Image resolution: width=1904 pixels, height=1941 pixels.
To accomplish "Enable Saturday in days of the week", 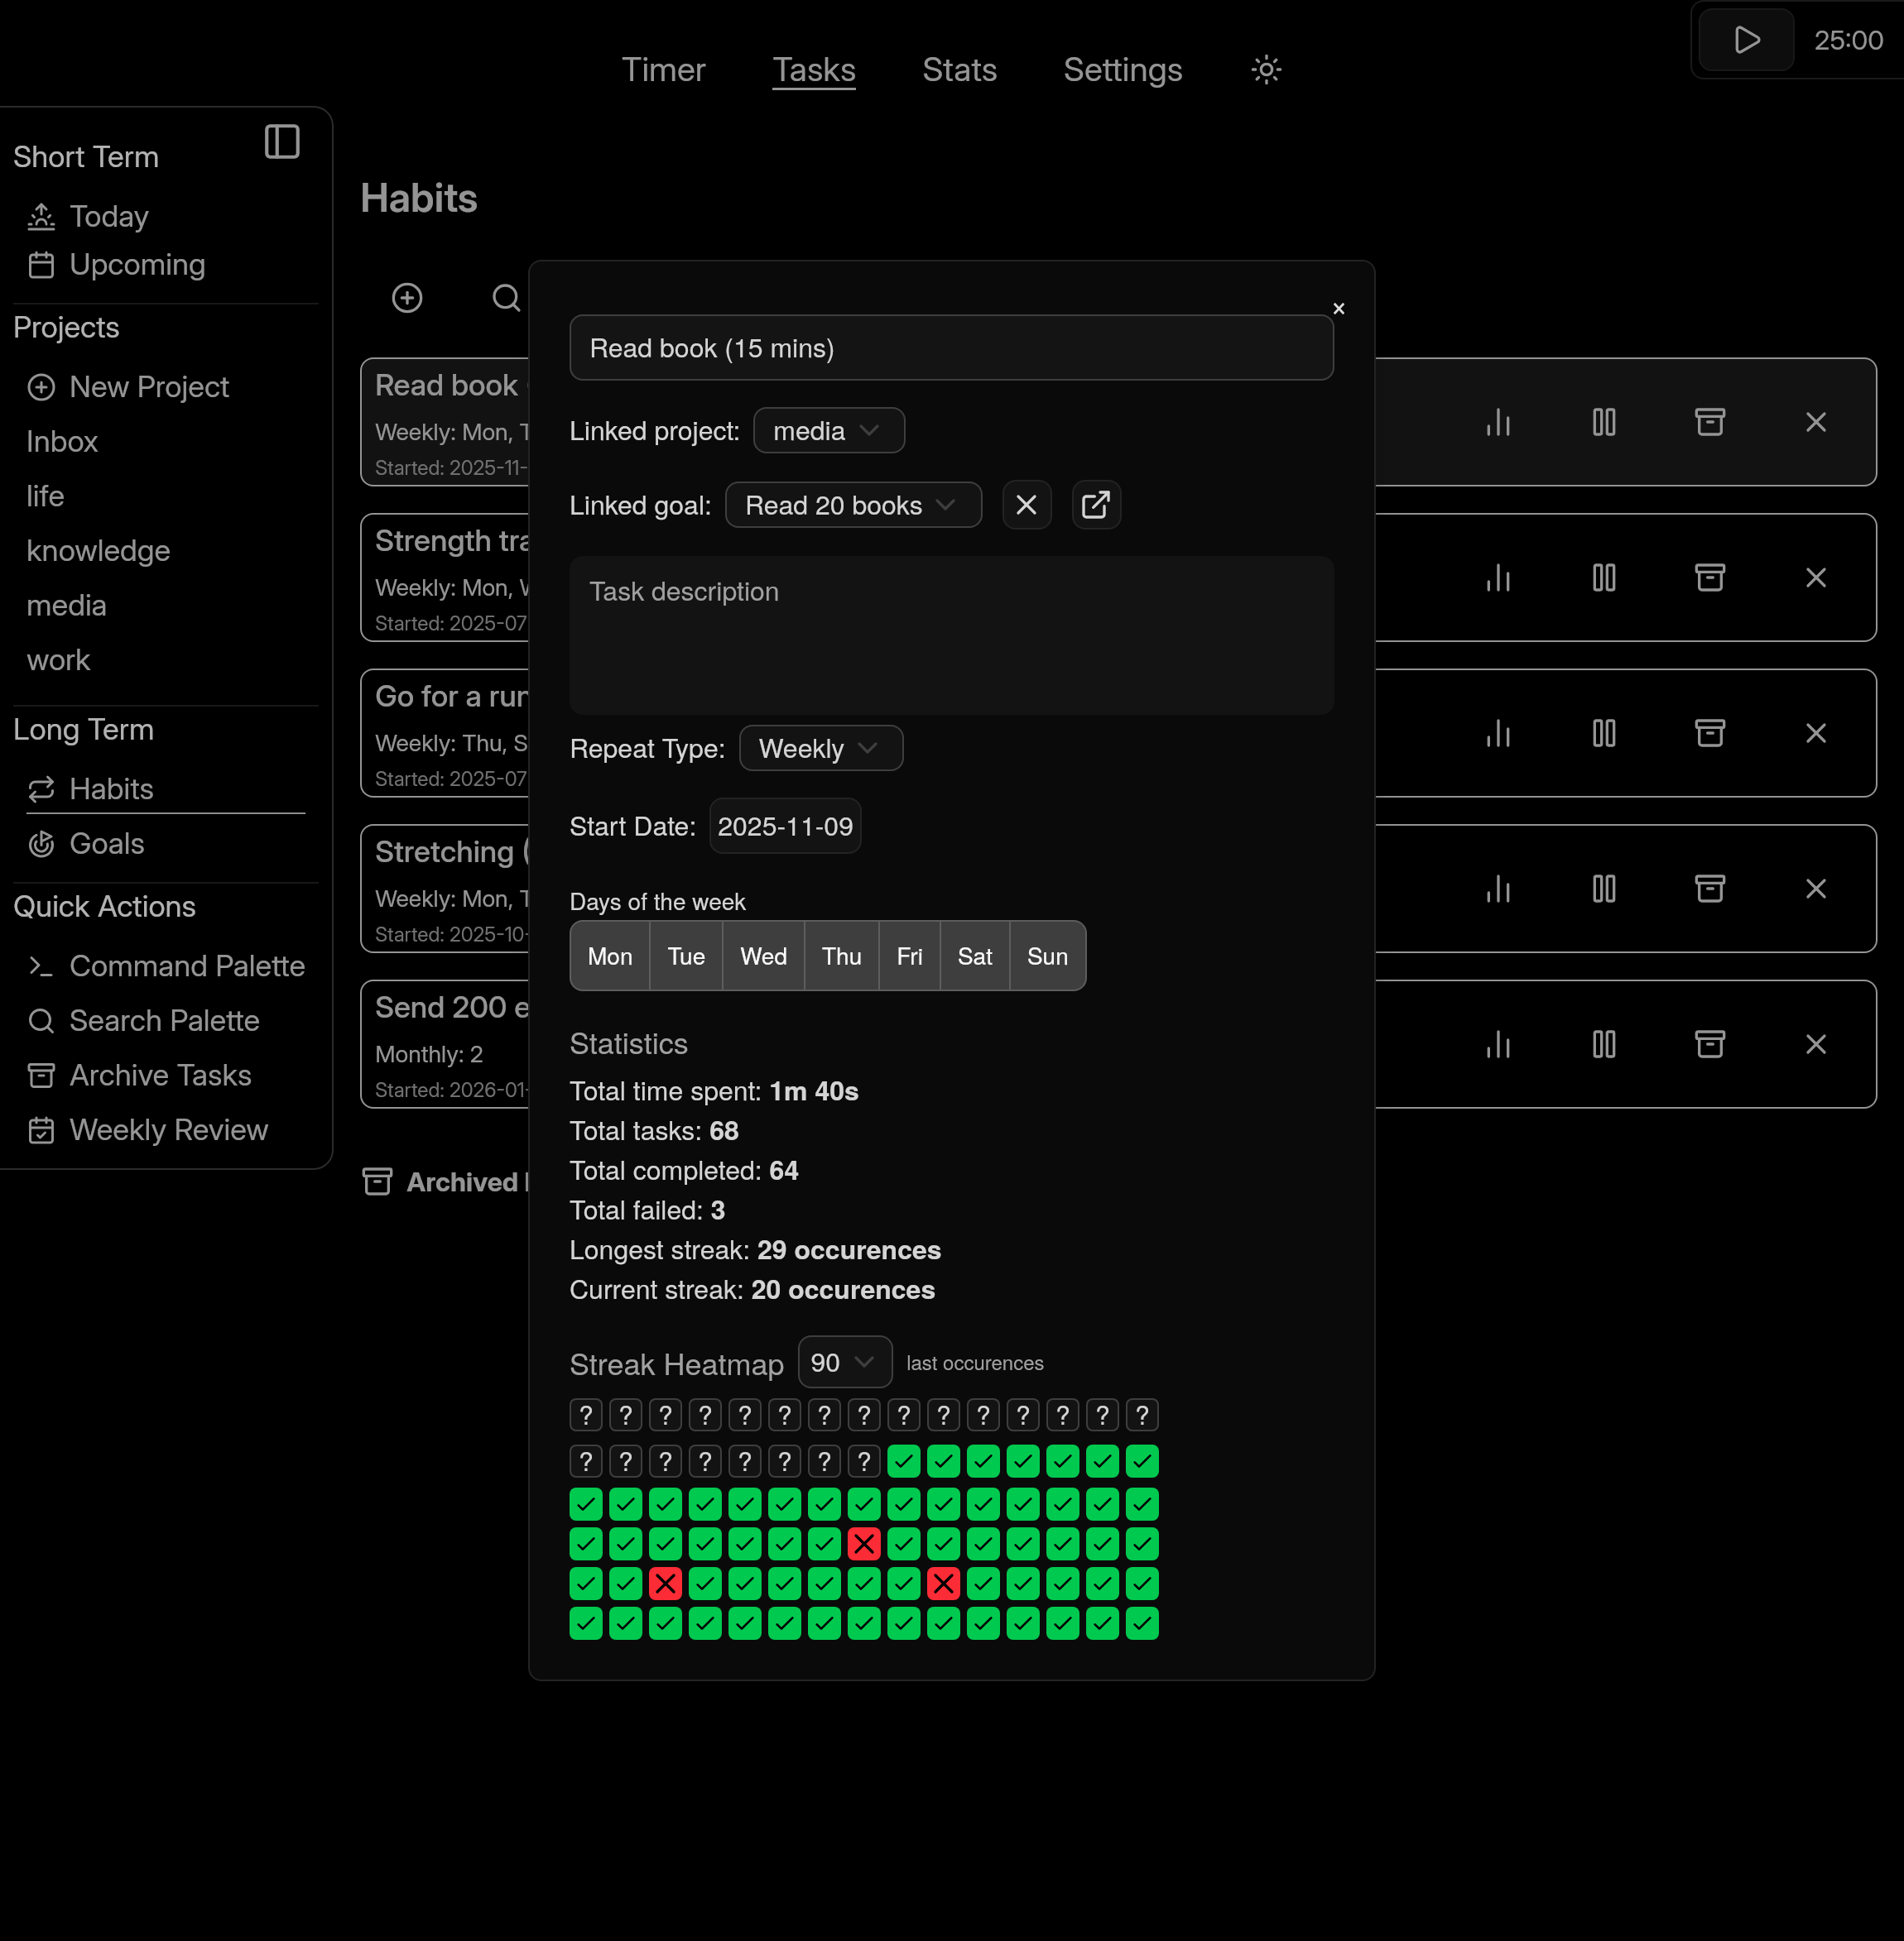I will coord(974,956).
